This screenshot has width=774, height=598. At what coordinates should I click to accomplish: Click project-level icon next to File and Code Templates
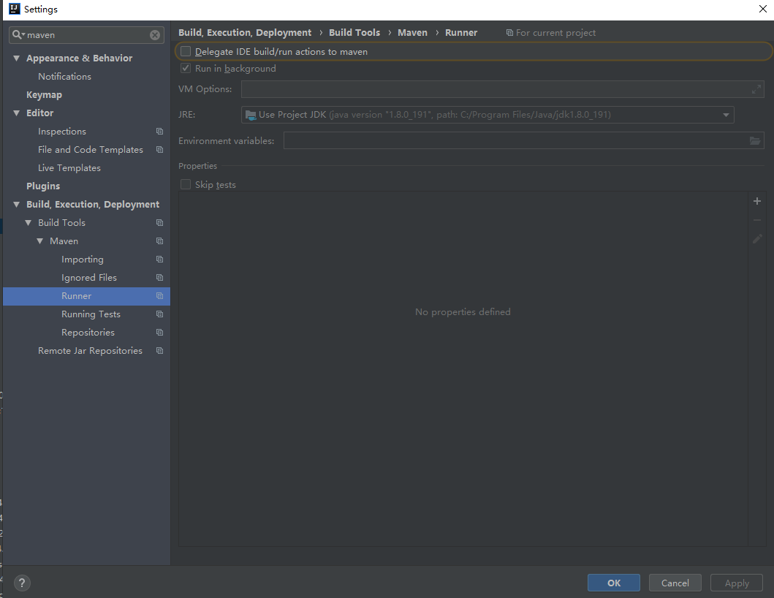click(x=159, y=150)
